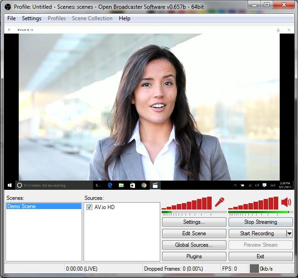The width and height of the screenshot is (298, 278).
Task: Mute desktop audio using the speaker icon
Action: click(287, 203)
